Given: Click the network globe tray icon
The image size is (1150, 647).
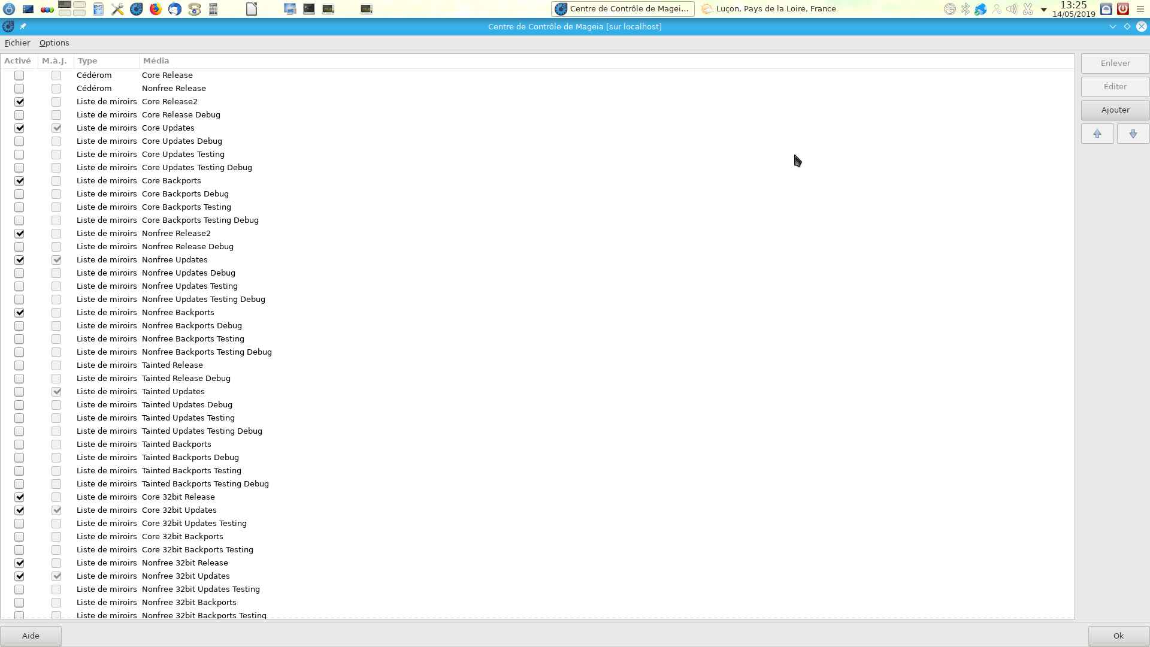Looking at the screenshot, I should tap(980, 9).
